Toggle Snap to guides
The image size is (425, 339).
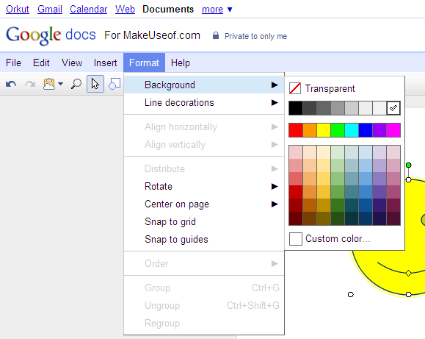[x=204, y=239]
